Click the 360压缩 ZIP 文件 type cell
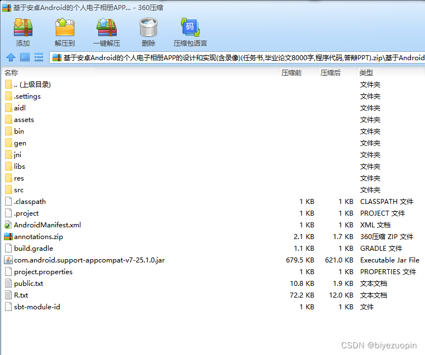This screenshot has height=355, width=425. (386, 237)
